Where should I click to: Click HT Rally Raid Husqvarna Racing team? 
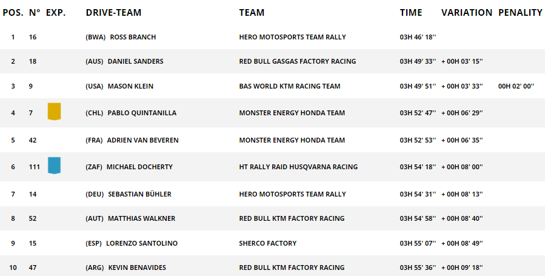(x=298, y=167)
